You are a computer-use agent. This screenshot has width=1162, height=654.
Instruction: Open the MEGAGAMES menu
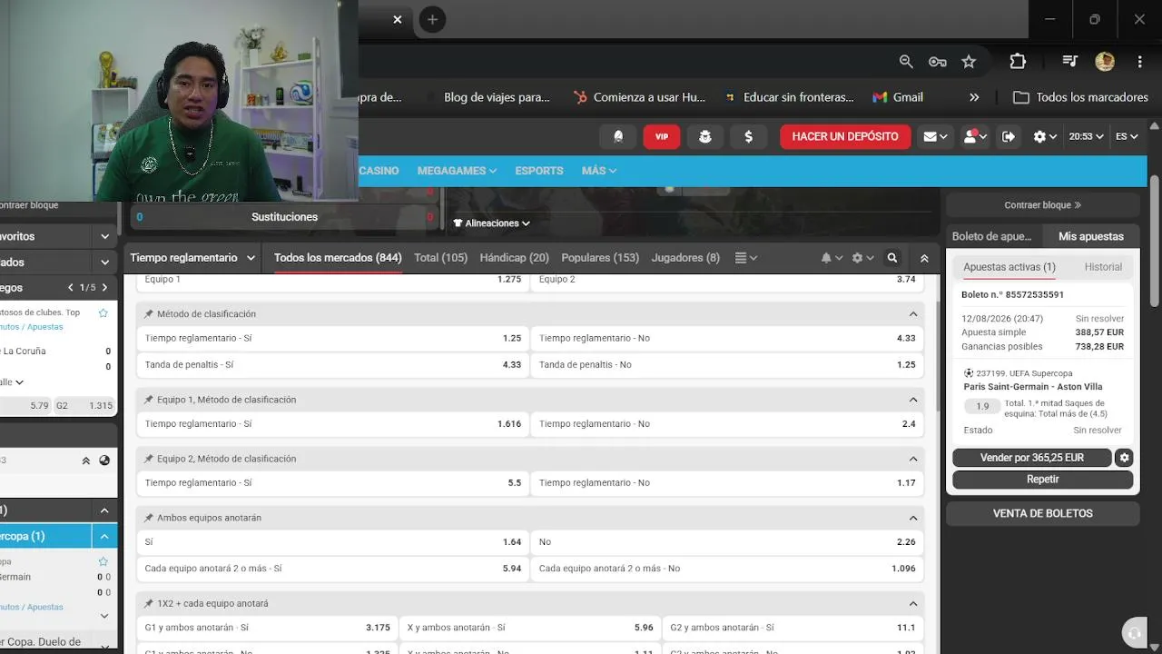pyautogui.click(x=457, y=171)
